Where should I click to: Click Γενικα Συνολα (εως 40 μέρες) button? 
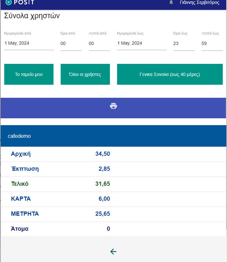[x=170, y=74]
